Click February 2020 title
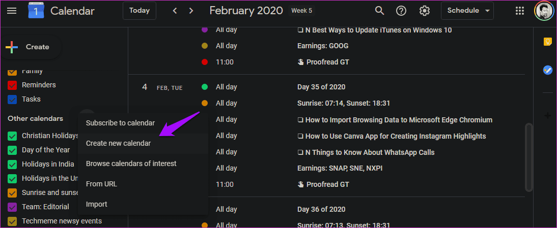 (246, 11)
